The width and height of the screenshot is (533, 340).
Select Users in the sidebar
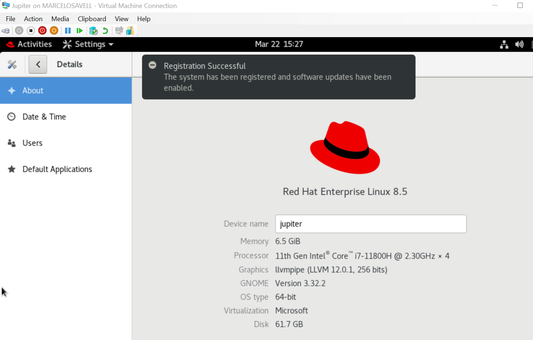(x=32, y=143)
